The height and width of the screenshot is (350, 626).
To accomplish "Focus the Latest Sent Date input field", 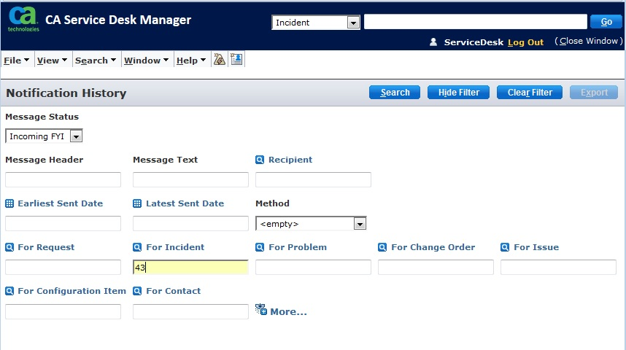I will point(190,223).
